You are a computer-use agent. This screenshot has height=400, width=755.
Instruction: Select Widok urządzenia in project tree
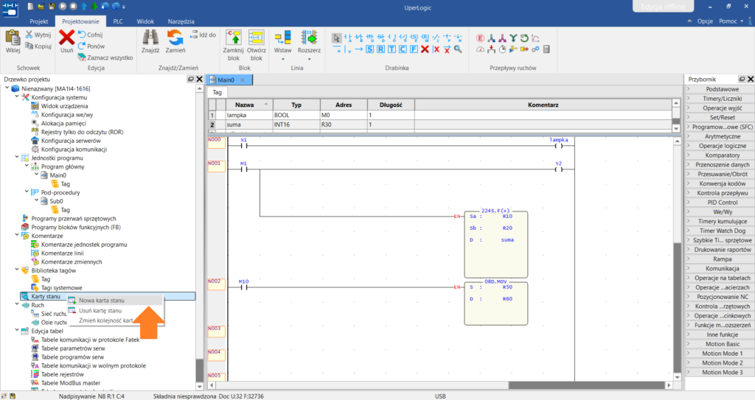tap(65, 106)
